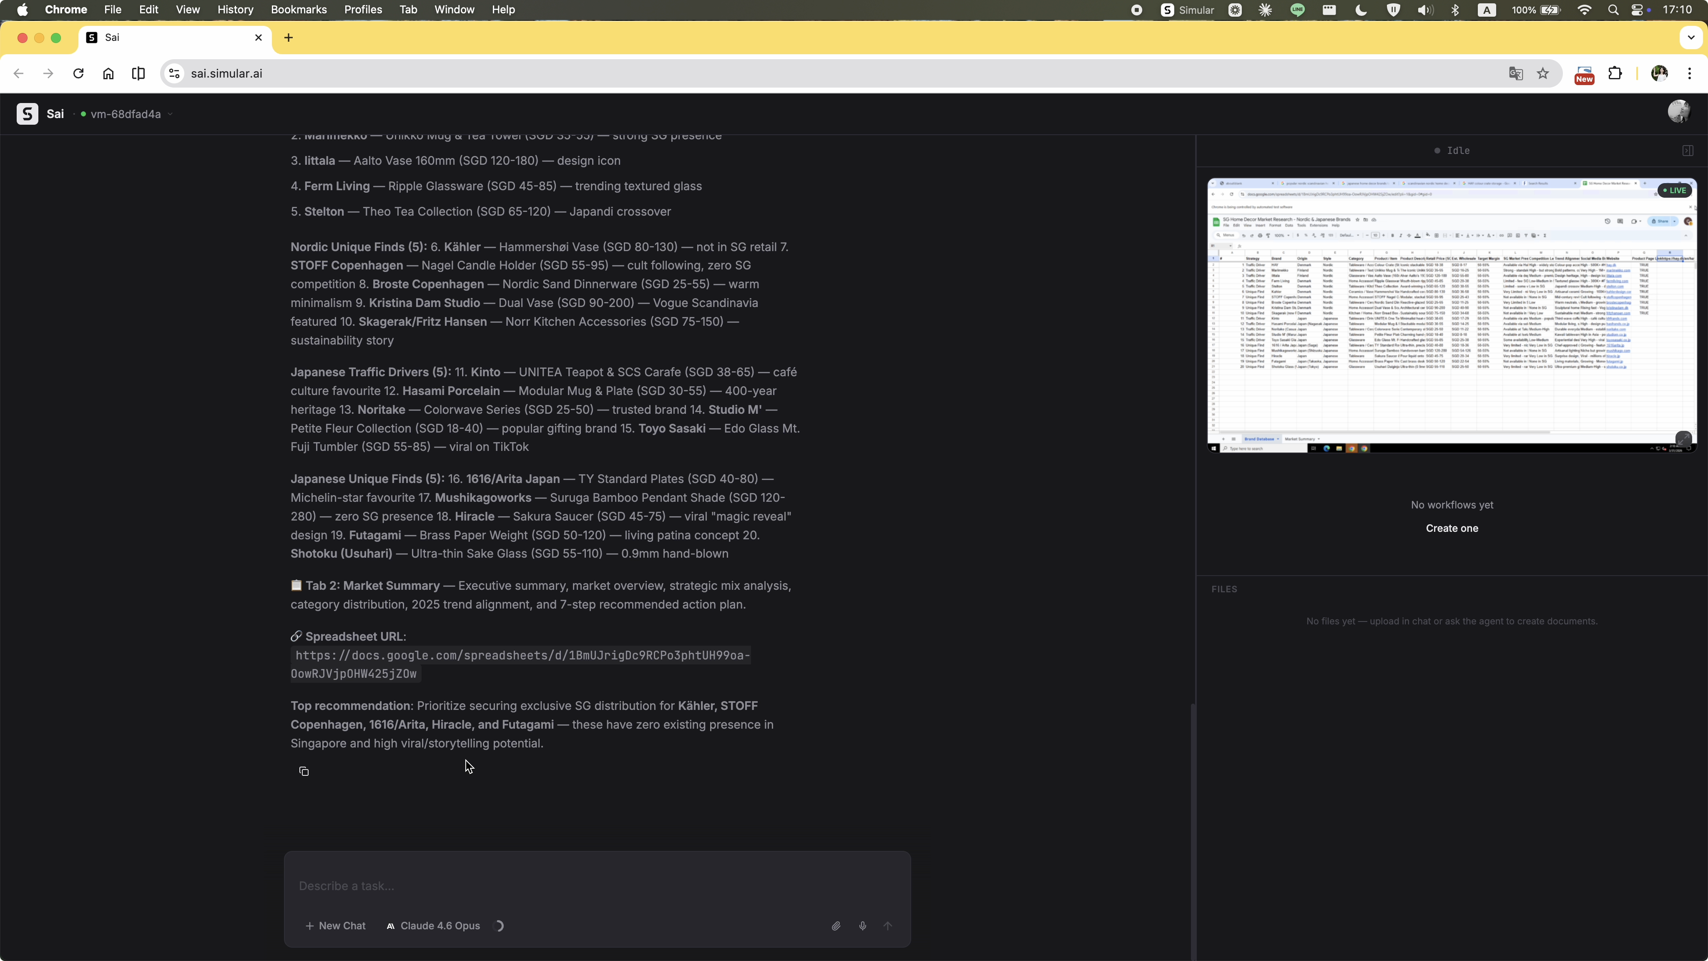Click the context usage progress ring
Image resolution: width=1708 pixels, height=961 pixels.
[x=499, y=926]
